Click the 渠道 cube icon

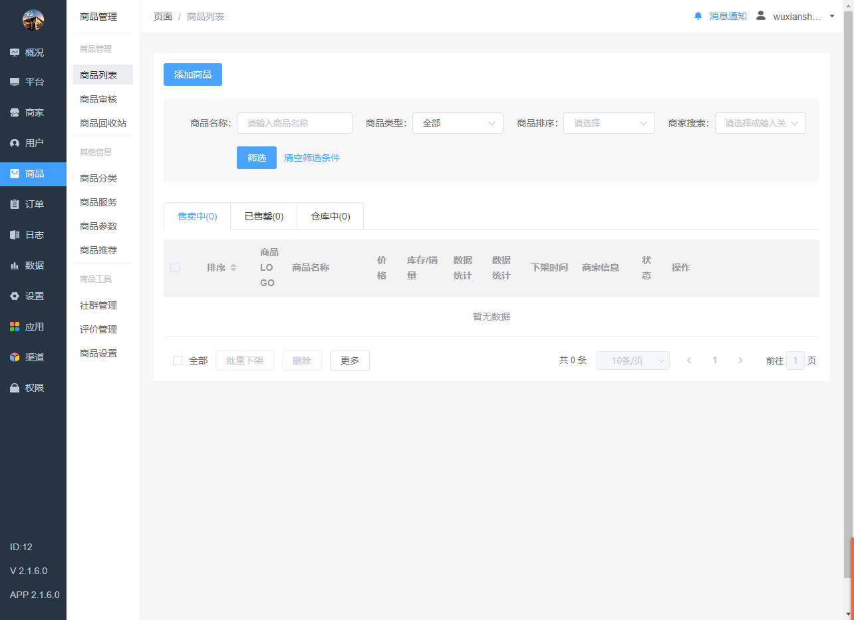tap(15, 357)
